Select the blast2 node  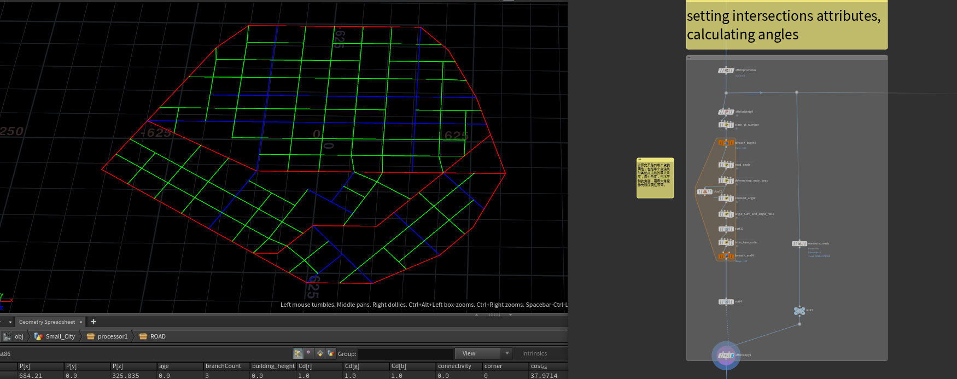pos(704,191)
